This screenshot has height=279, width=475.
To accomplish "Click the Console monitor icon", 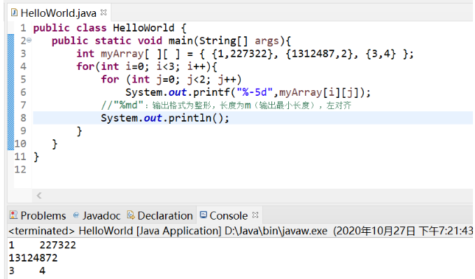I will [x=204, y=215].
